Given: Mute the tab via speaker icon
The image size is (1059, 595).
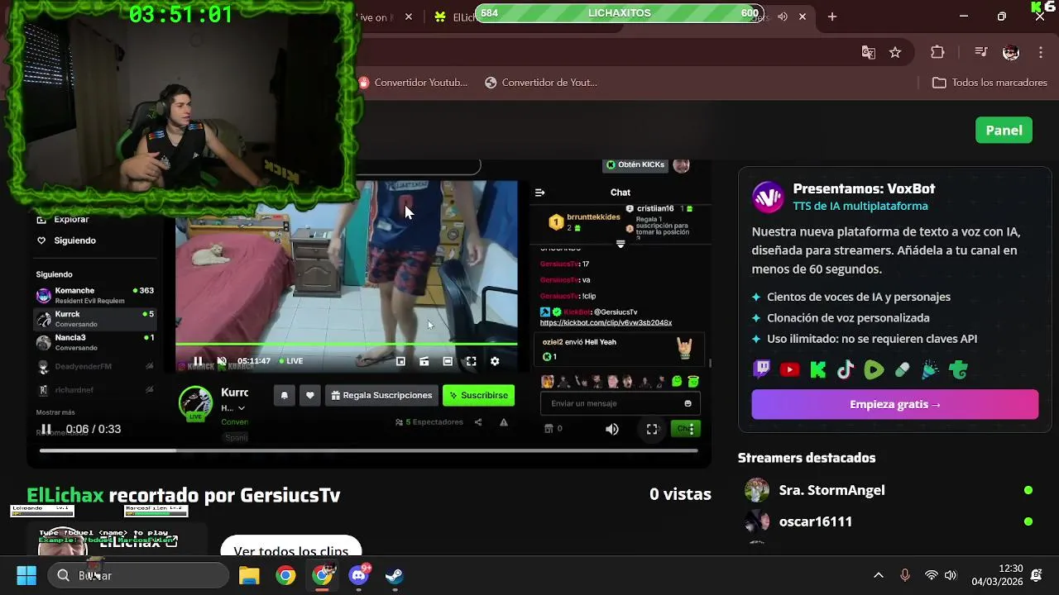Looking at the screenshot, I should pyautogui.click(x=783, y=17).
